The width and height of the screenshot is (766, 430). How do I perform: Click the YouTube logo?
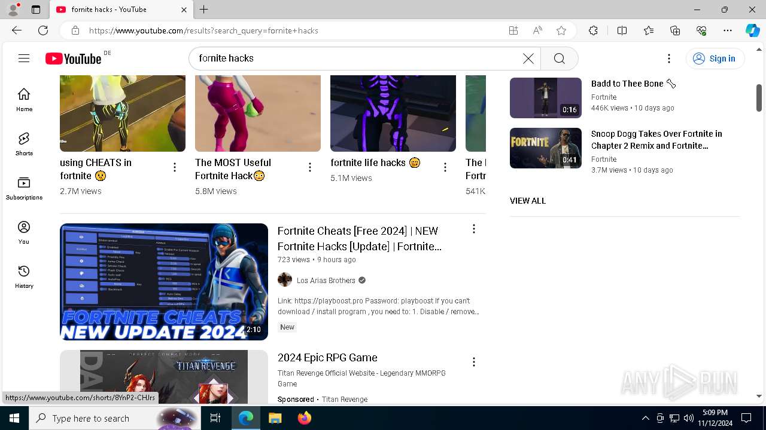pyautogui.click(x=74, y=59)
